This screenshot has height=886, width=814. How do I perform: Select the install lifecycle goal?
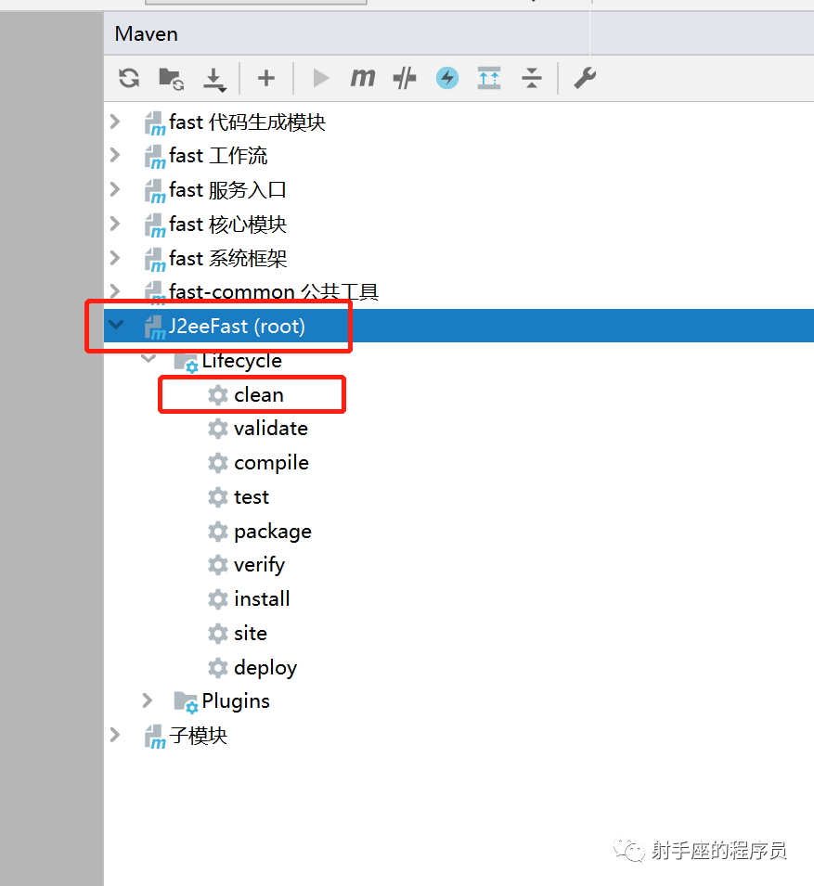pyautogui.click(x=262, y=599)
